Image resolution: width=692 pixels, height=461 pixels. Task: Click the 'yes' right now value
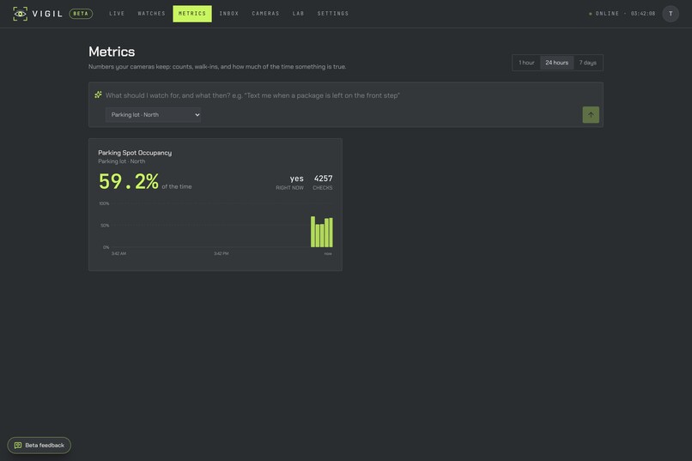click(x=296, y=179)
